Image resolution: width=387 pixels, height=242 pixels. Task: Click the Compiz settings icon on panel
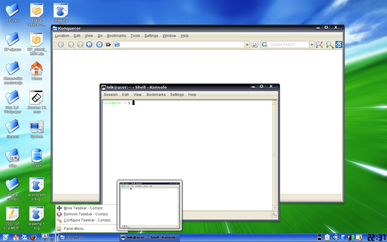pos(24,237)
